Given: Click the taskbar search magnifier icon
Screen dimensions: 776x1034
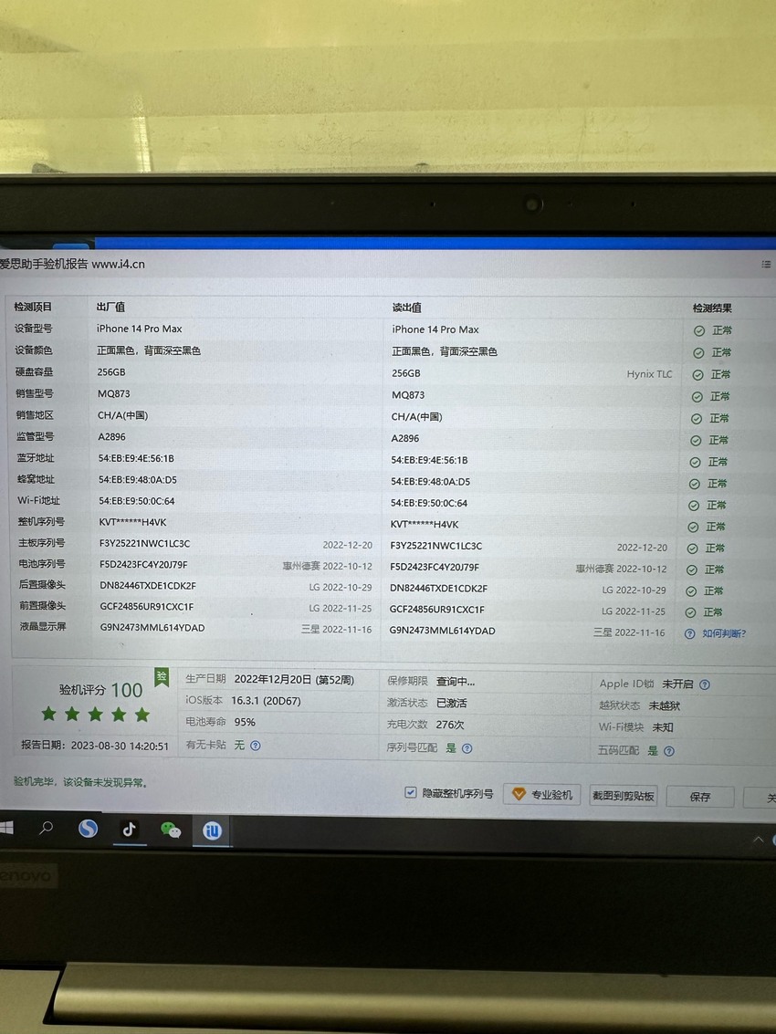Looking at the screenshot, I should point(46,829).
